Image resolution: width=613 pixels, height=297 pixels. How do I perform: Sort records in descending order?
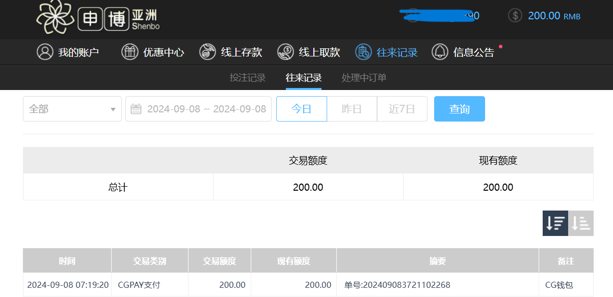[x=555, y=223]
